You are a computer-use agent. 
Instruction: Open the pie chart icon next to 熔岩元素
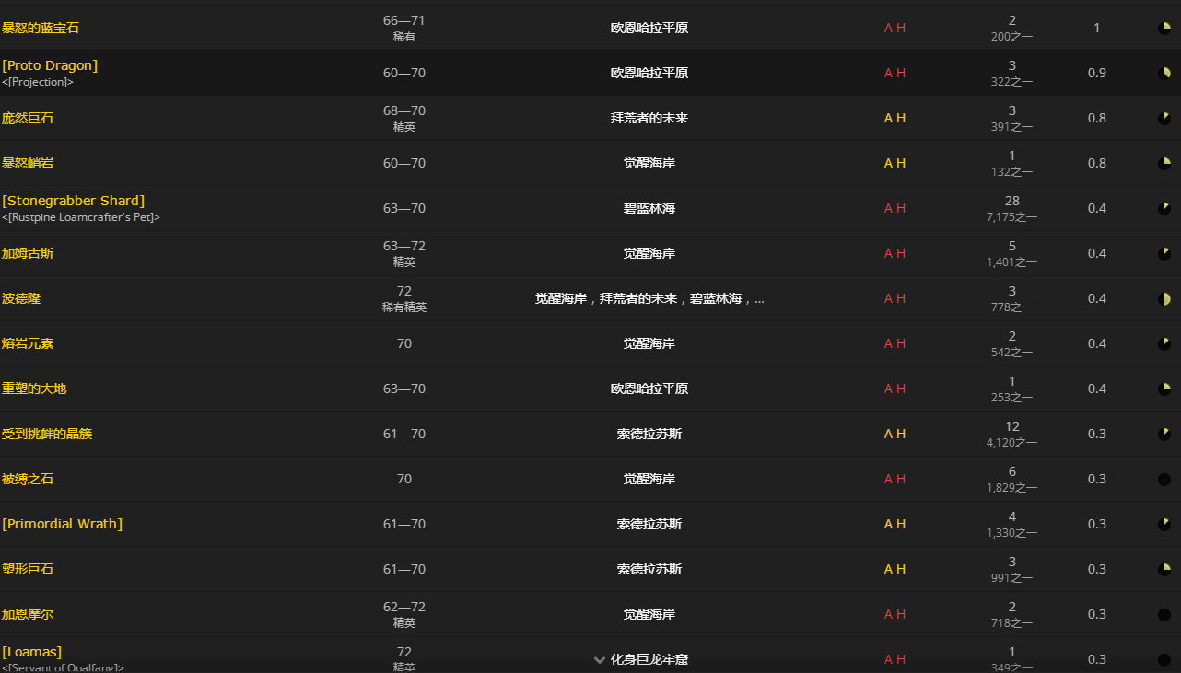click(1164, 343)
